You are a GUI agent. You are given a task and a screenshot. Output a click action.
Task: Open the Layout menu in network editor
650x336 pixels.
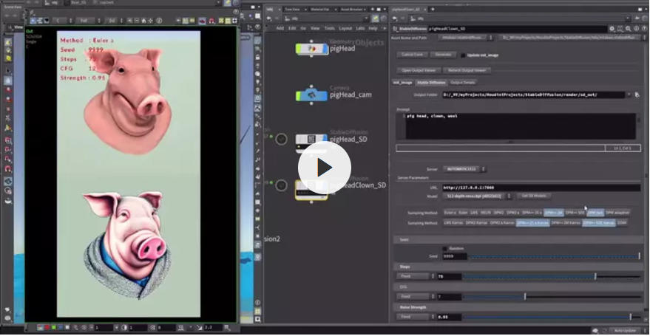[x=345, y=28]
